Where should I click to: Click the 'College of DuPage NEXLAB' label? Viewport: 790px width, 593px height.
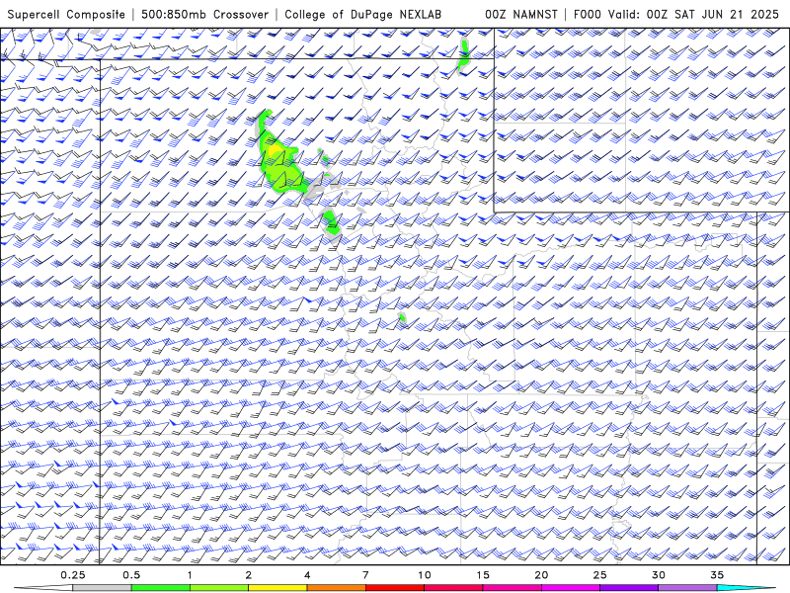pyautogui.click(x=362, y=14)
